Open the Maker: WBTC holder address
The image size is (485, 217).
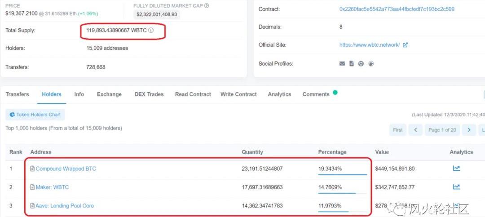[52, 187]
